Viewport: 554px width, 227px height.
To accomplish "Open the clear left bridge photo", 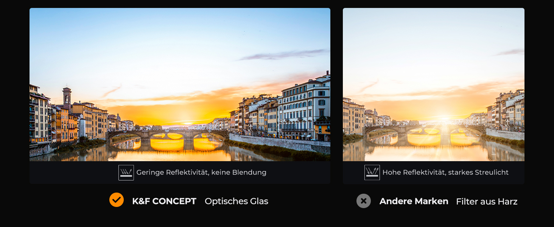I will pos(180,85).
